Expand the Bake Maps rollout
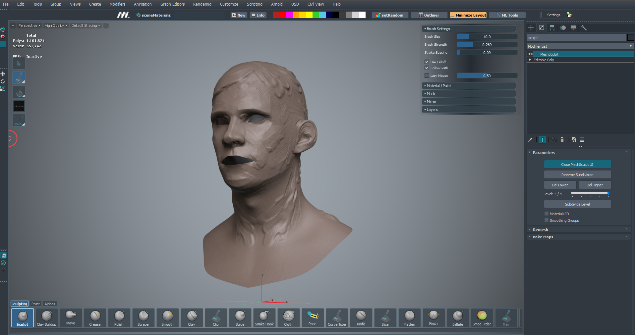Image resolution: width=635 pixels, height=335 pixels. coord(579,237)
